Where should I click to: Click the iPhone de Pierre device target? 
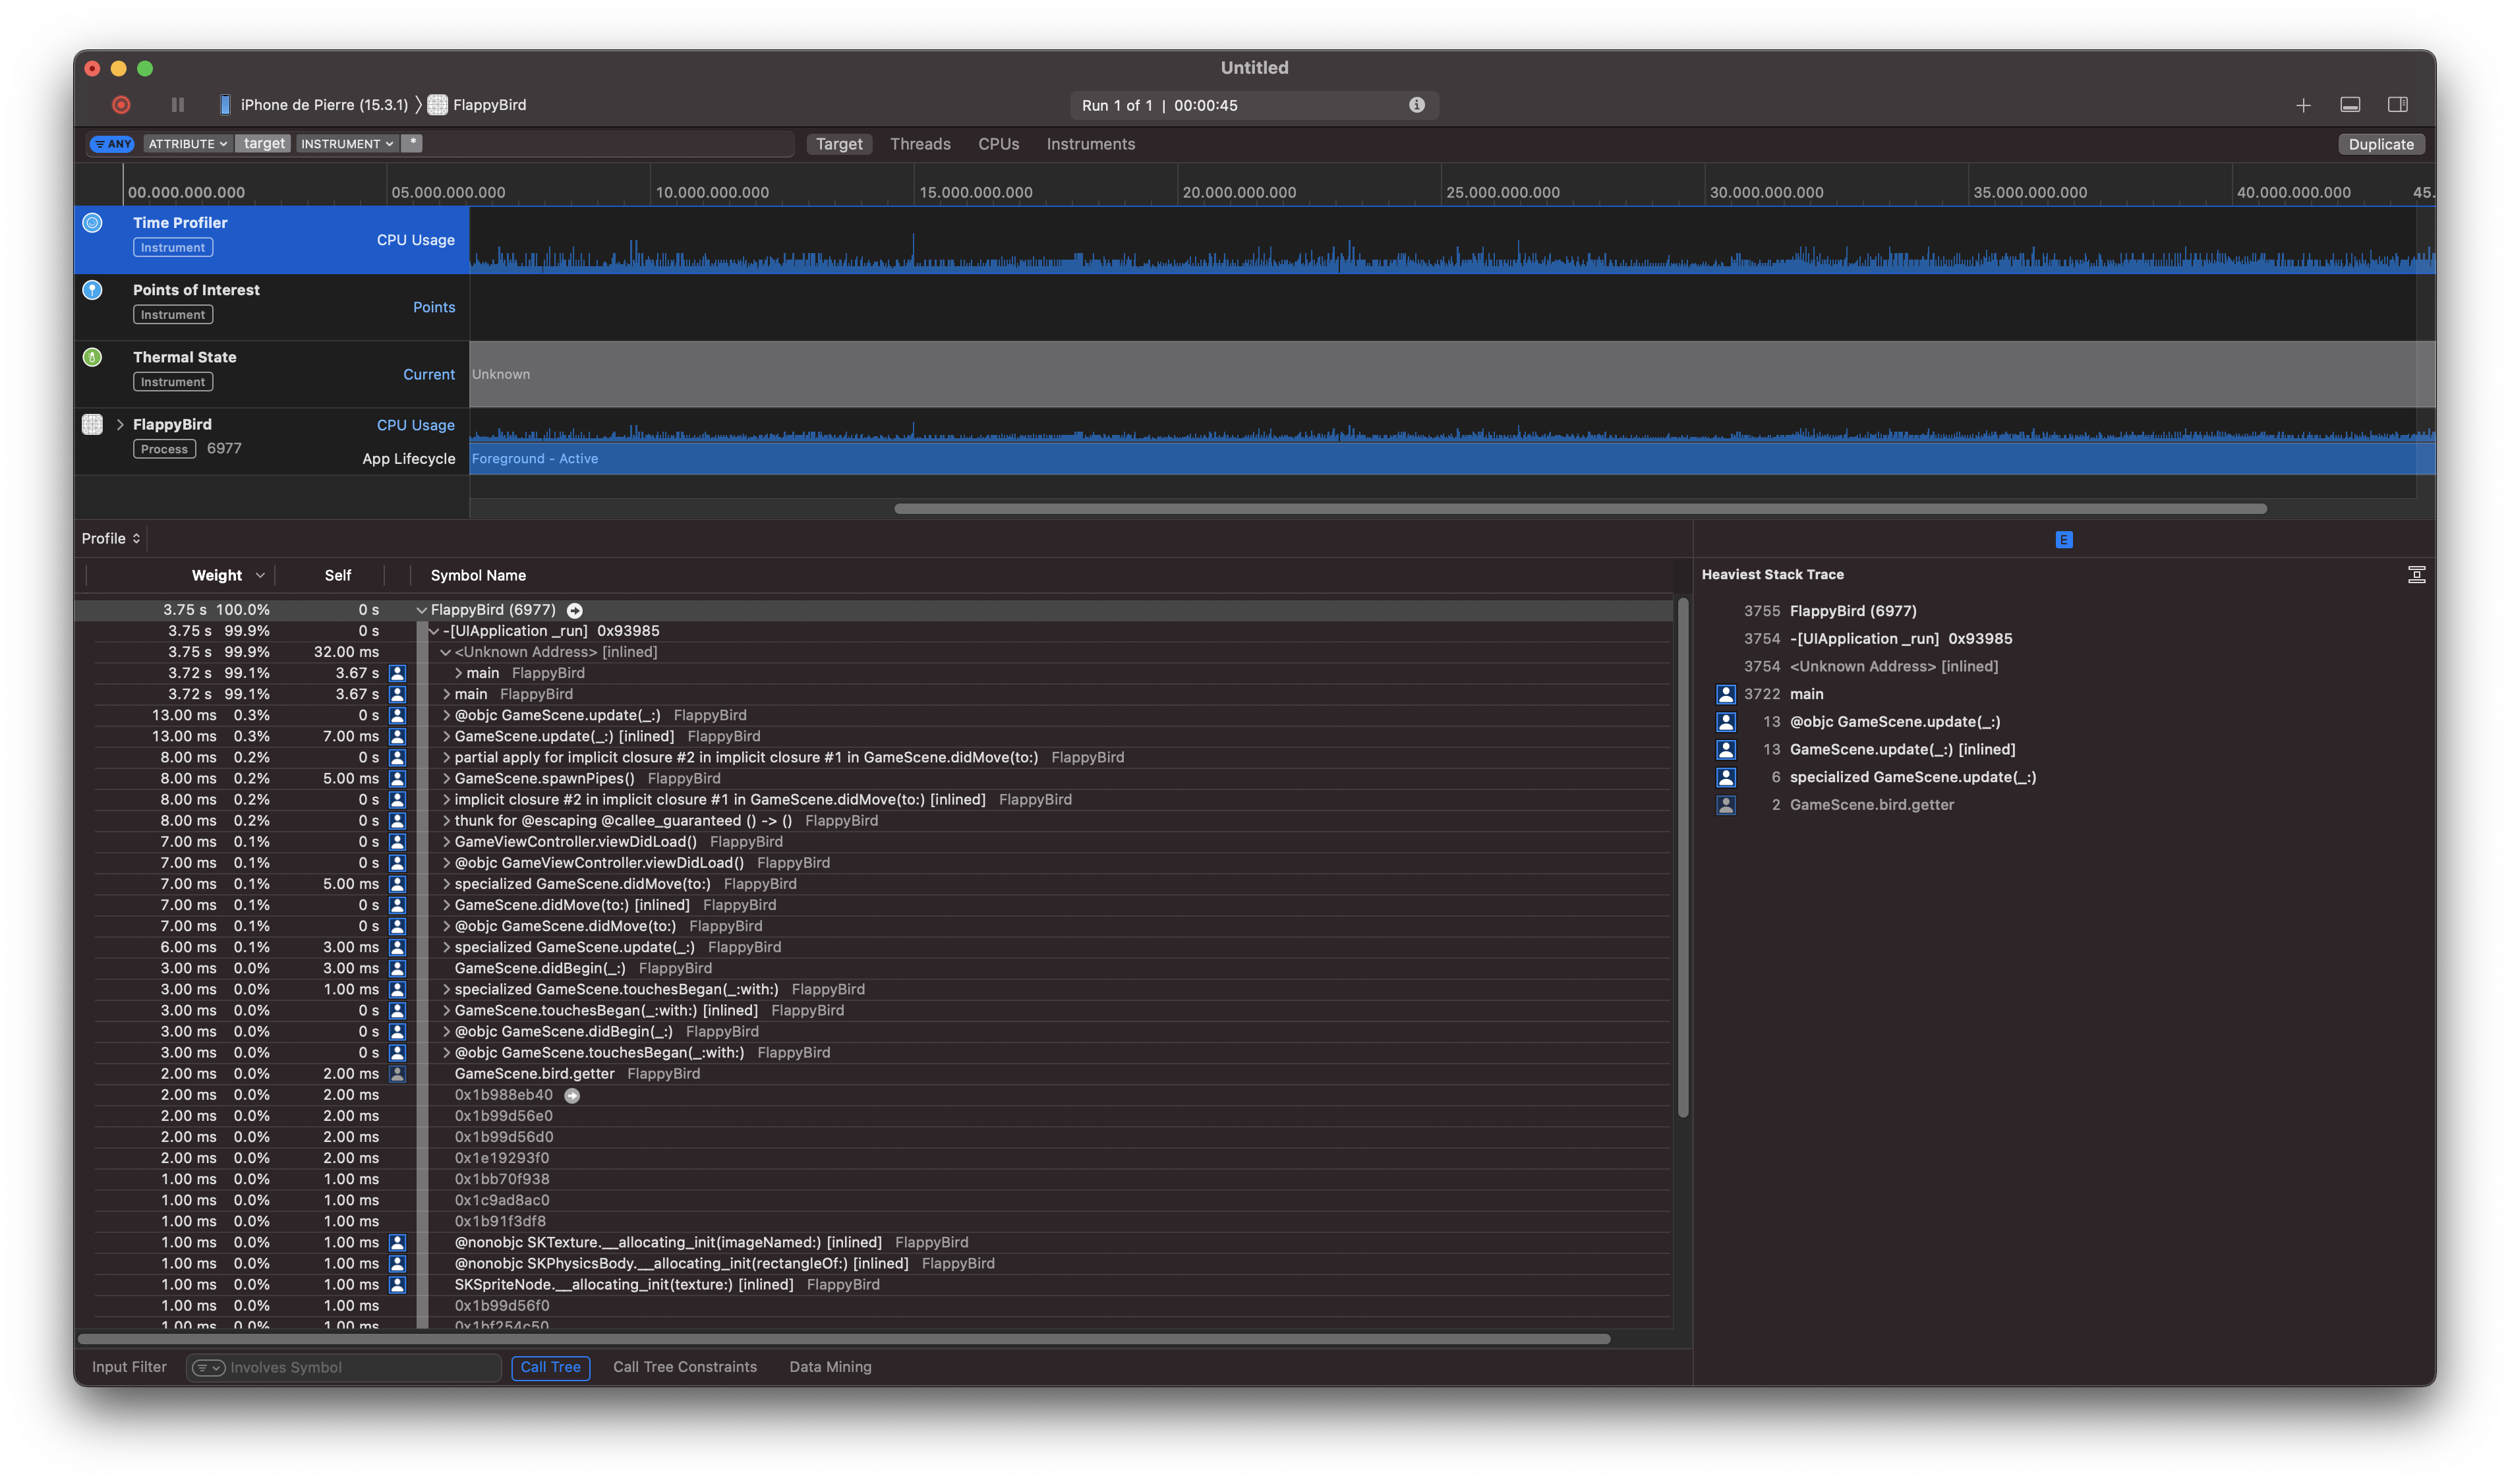(x=314, y=105)
